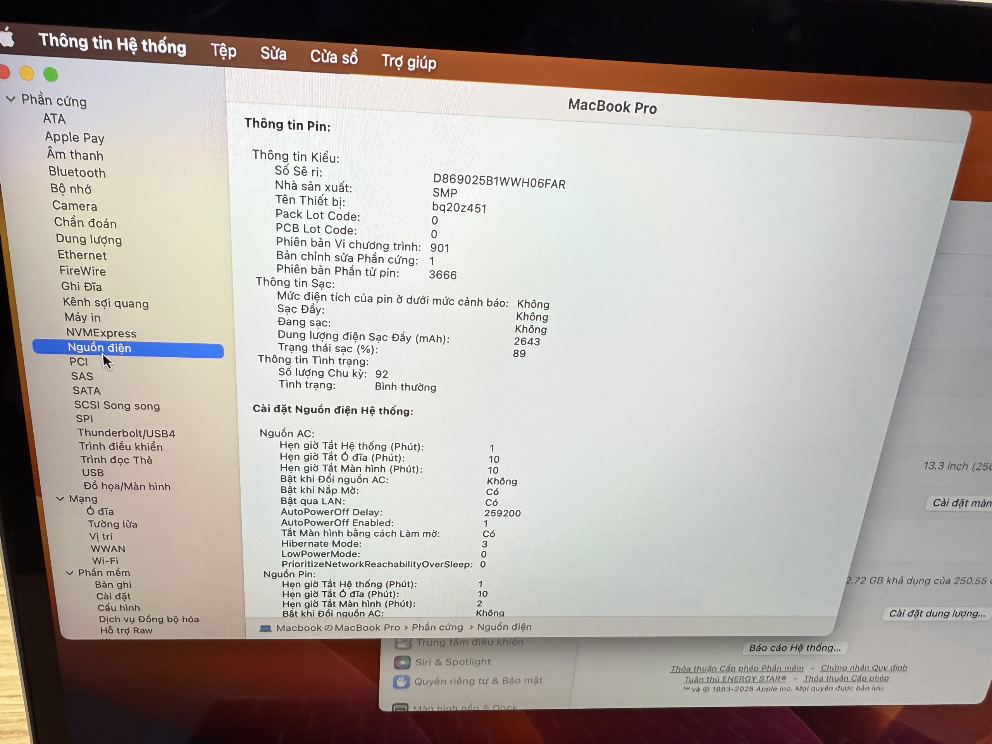This screenshot has height=744, width=992.
Task: Open Thỏa thuận Cấp phép Phần mềm link
Action: coord(737,668)
